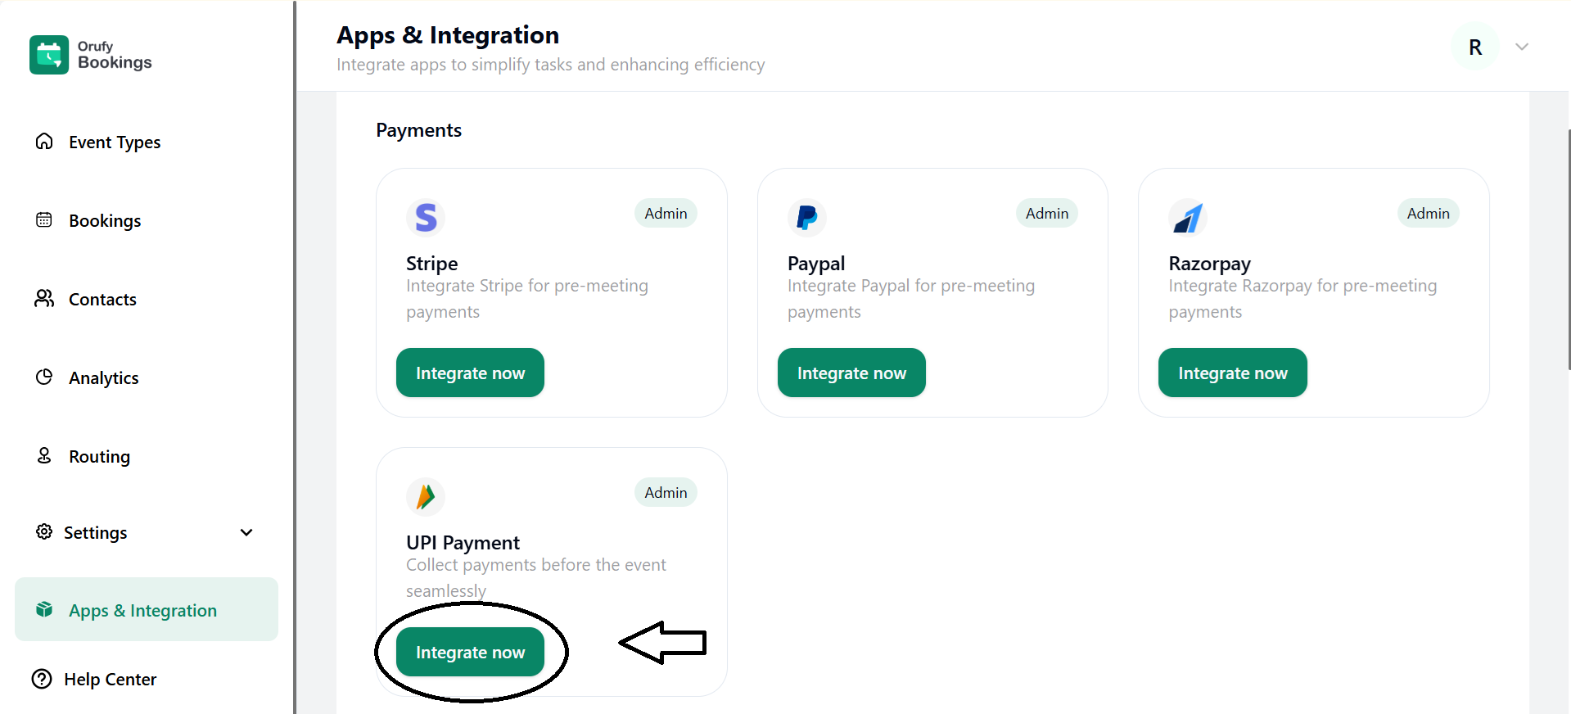The width and height of the screenshot is (1571, 714).
Task: Click the Razorpay logo
Action: coord(1187,217)
